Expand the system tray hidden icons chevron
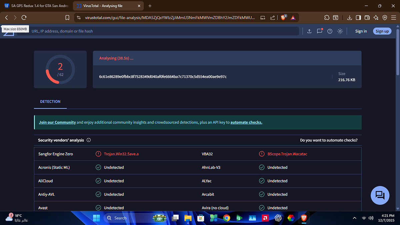This screenshot has width=400, height=225. coord(354,218)
